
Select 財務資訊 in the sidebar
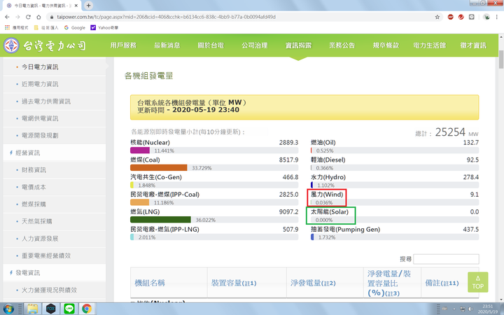coord(34,169)
